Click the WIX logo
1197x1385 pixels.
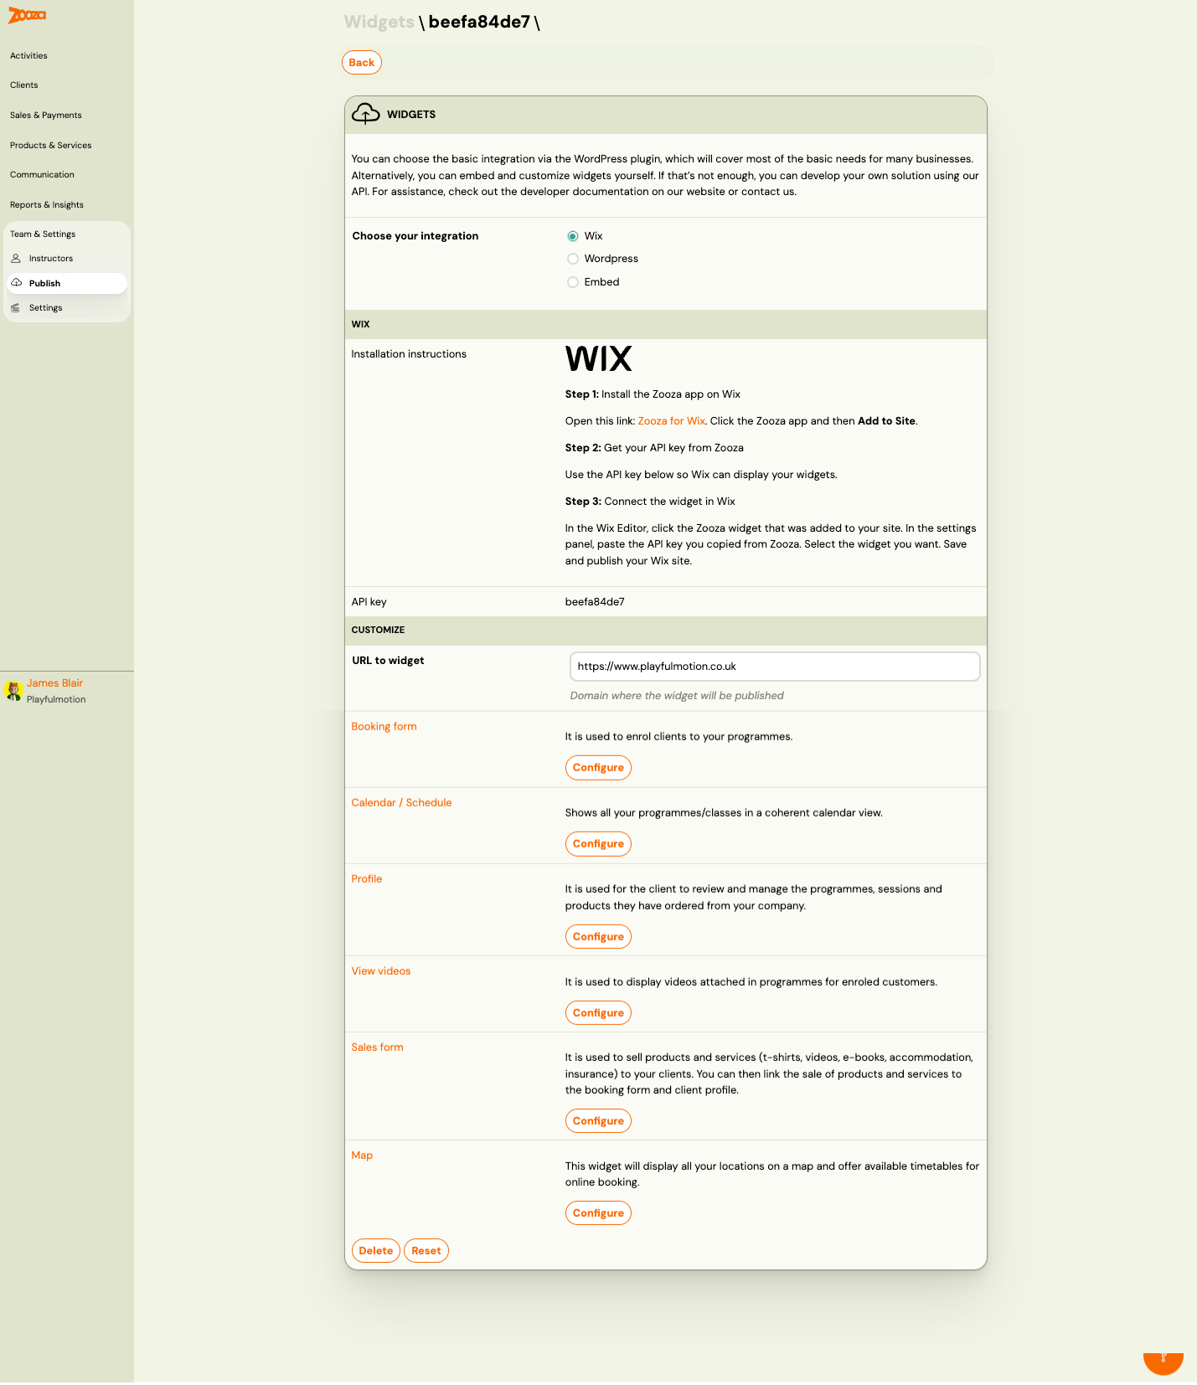pos(598,358)
